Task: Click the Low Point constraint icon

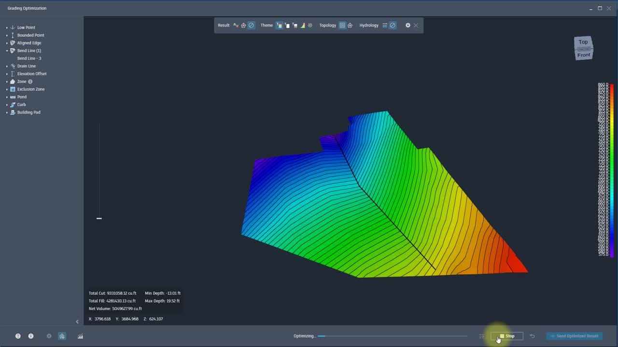Action: click(13, 27)
